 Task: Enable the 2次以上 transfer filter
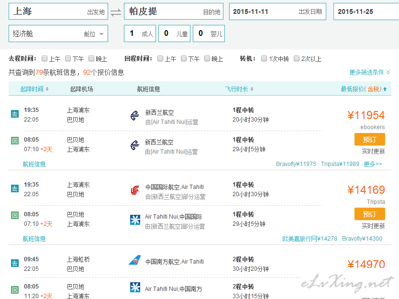(297, 58)
